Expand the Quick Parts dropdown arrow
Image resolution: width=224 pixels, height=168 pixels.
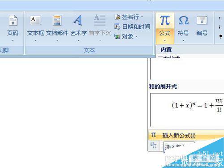[57, 40]
